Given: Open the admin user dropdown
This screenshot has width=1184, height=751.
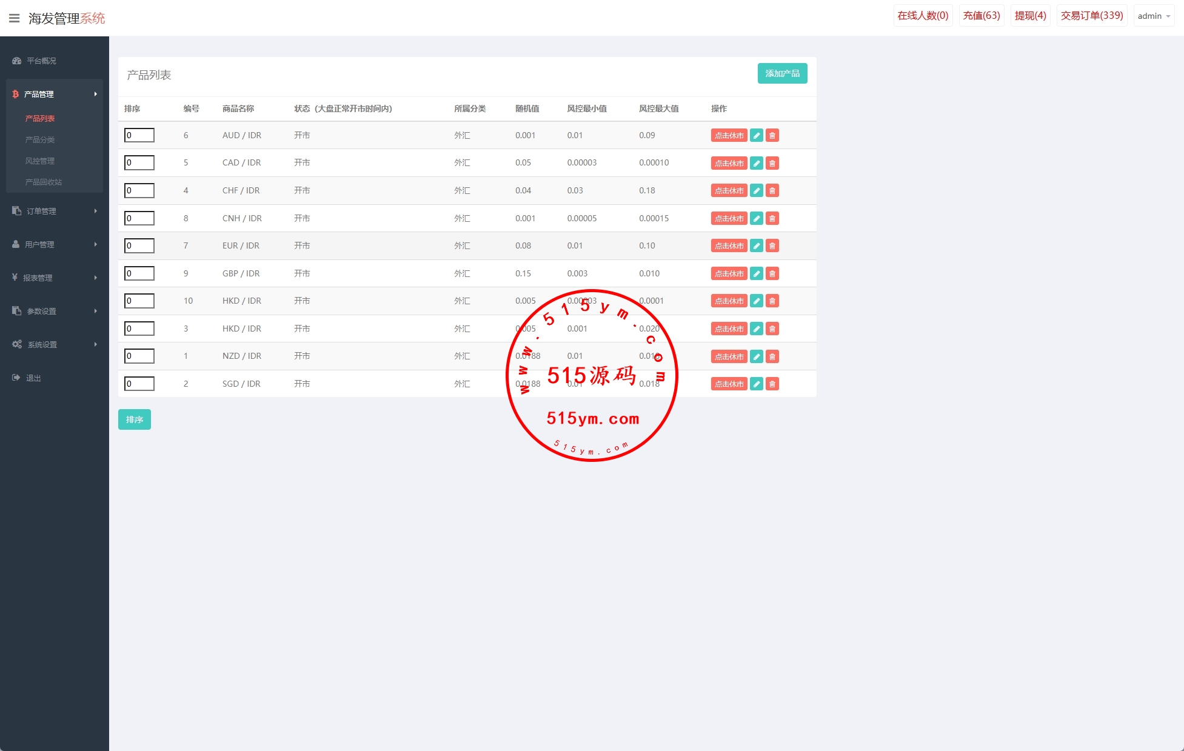Looking at the screenshot, I should 1153,16.
